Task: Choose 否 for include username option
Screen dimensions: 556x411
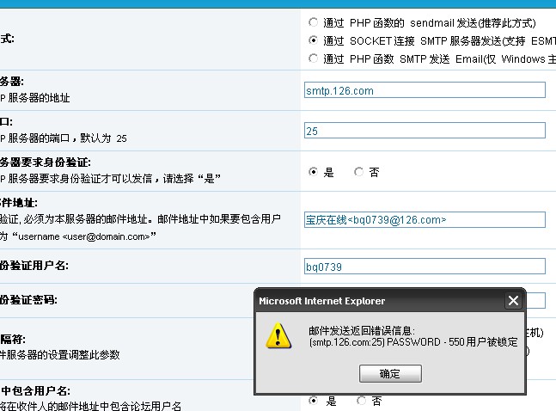Action: [x=361, y=401]
